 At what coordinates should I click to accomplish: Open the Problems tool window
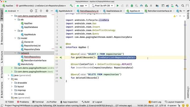[x=23, y=102]
